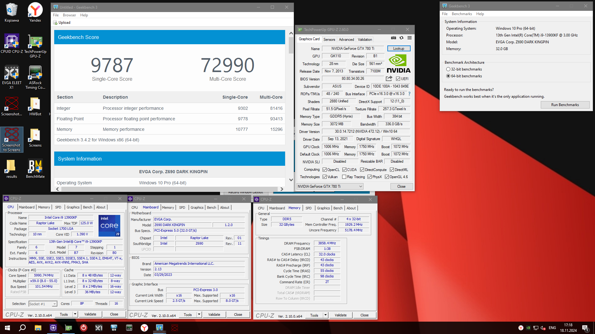Click the Bus Interface question mark help
The width and height of the screenshot is (595, 334).
point(409,94)
